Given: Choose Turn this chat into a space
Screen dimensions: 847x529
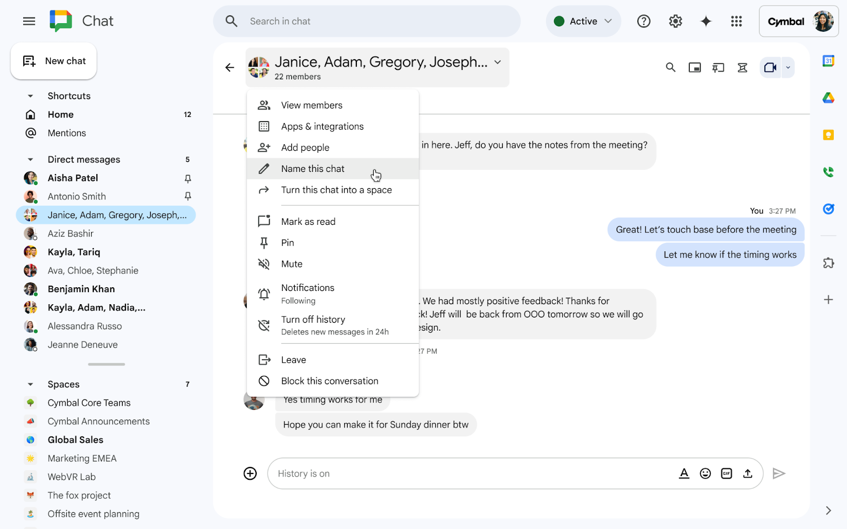Looking at the screenshot, I should tap(336, 189).
